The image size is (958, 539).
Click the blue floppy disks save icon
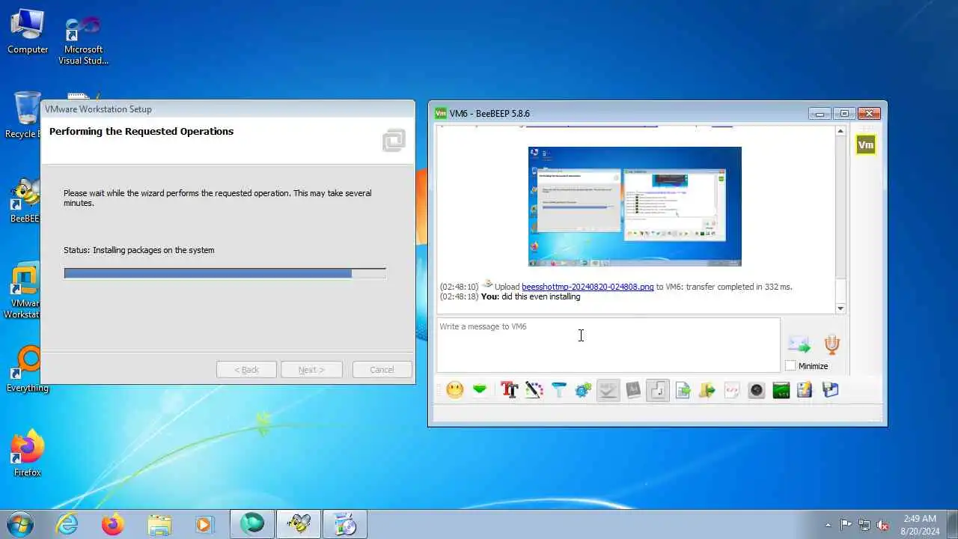(x=830, y=390)
